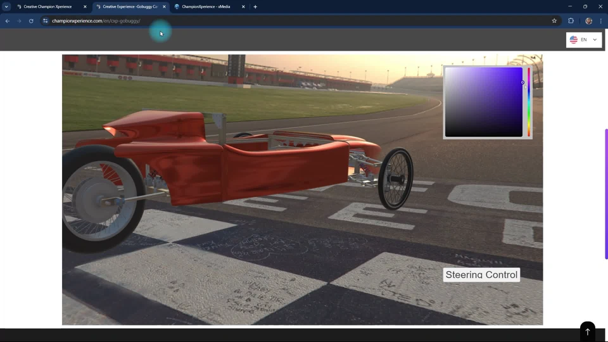Click the scroll-to-top arrow button
This screenshot has width=608, height=342.
588,331
